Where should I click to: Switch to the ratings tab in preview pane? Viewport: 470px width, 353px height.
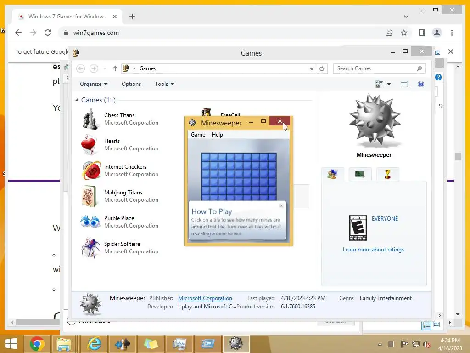(x=332, y=174)
